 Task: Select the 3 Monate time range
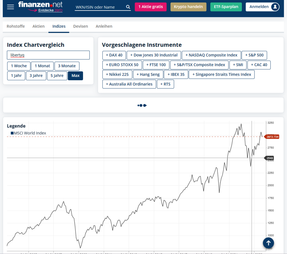[x=67, y=66]
